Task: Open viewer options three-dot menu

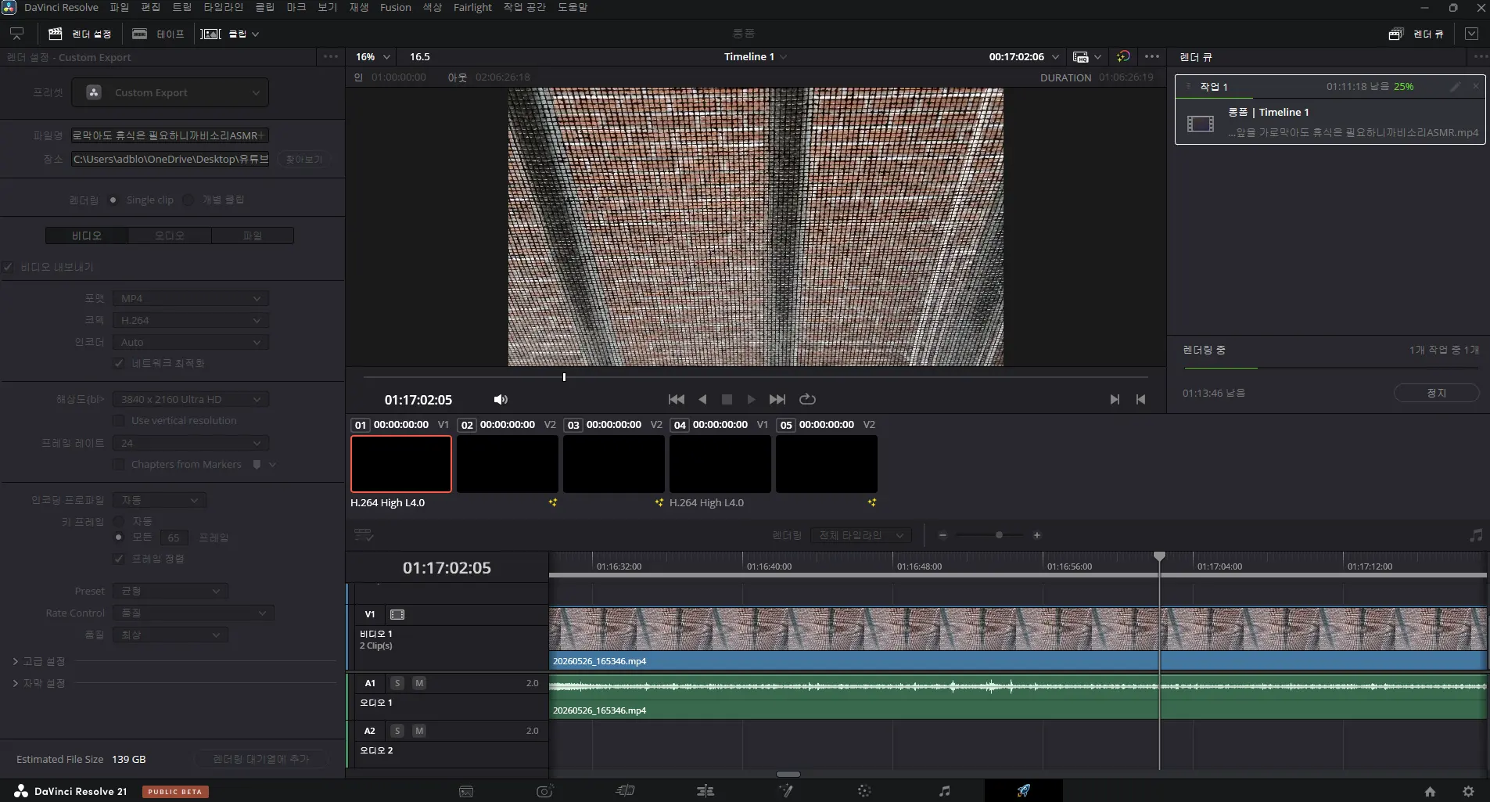Action: tap(1152, 56)
